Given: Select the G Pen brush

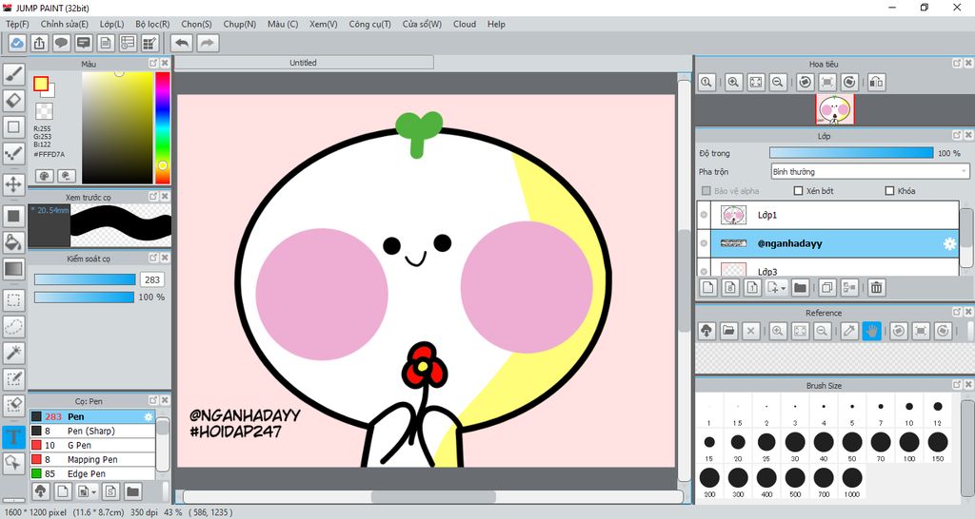Looking at the screenshot, I should point(92,445).
